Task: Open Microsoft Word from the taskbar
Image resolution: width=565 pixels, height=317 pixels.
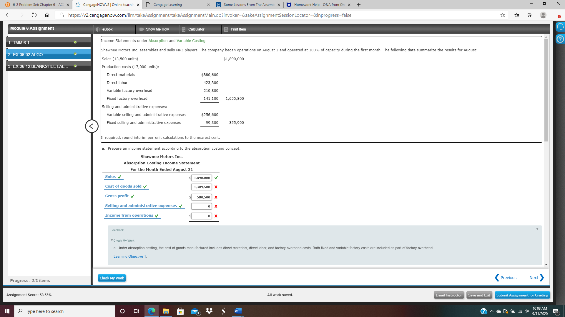Action: (x=238, y=311)
